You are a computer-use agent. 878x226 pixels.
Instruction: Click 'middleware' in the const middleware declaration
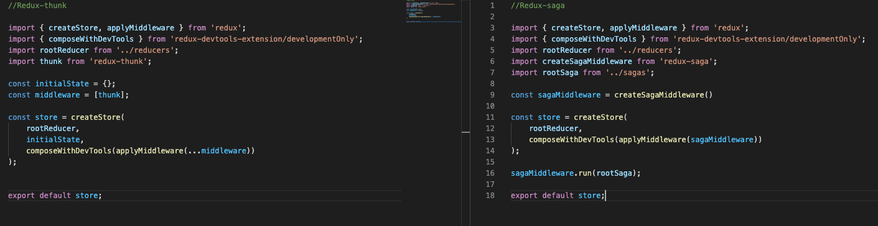point(58,95)
